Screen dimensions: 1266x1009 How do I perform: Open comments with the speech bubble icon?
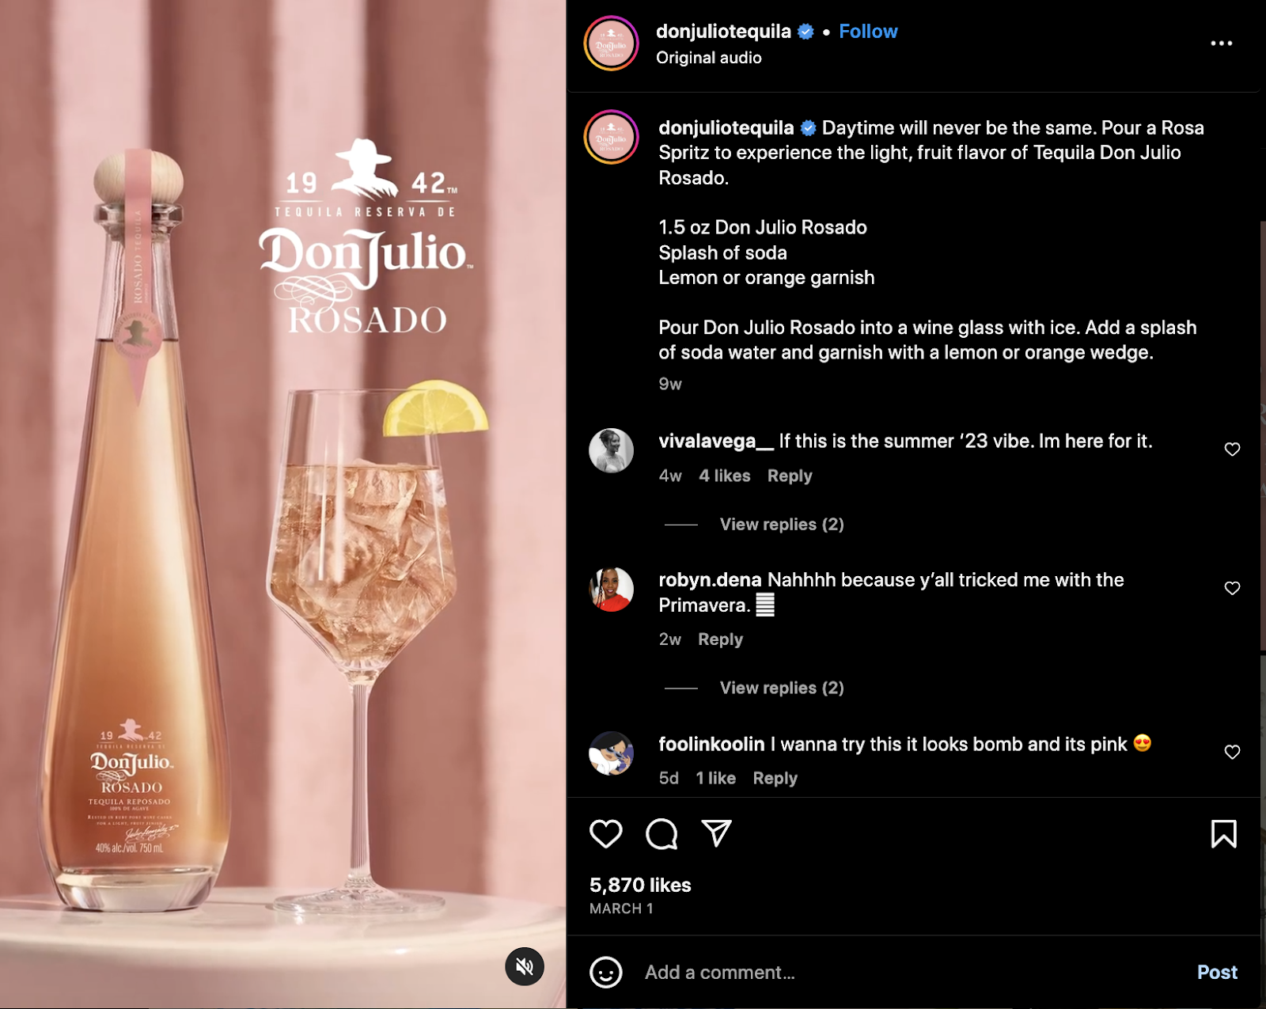(661, 833)
